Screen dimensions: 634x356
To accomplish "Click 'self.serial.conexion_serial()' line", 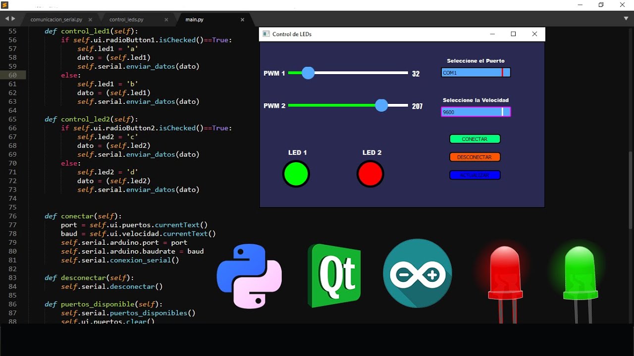I will 120,261.
